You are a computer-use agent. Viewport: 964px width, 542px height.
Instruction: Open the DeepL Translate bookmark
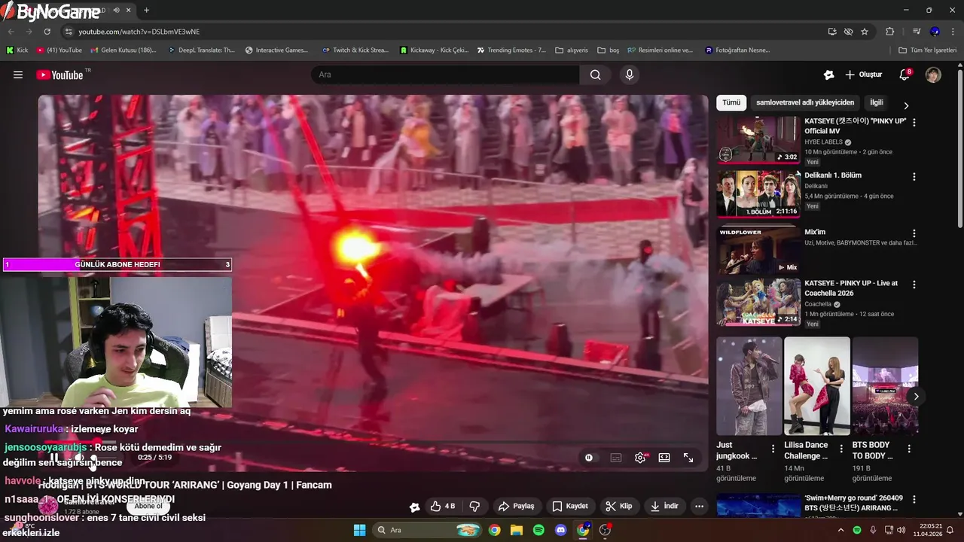point(201,50)
